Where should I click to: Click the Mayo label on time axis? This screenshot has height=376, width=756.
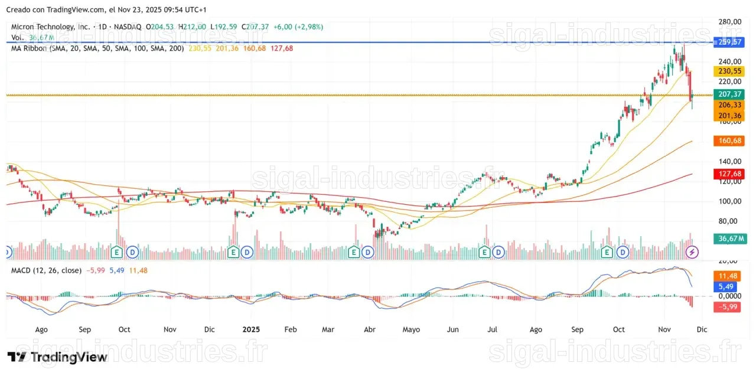click(x=412, y=329)
